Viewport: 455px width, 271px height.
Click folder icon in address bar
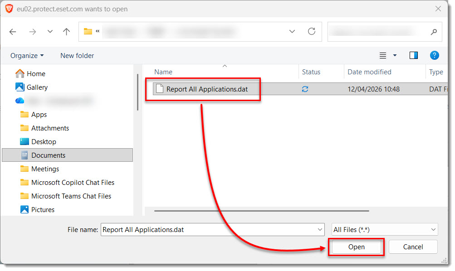click(88, 31)
